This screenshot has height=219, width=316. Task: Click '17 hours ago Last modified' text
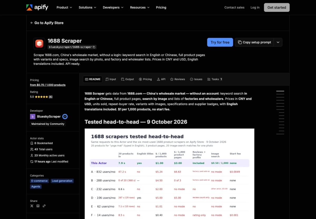[51, 161]
